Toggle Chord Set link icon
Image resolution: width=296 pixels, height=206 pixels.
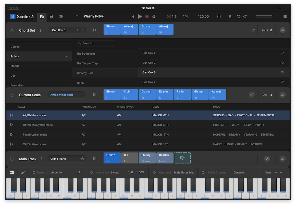283,30
